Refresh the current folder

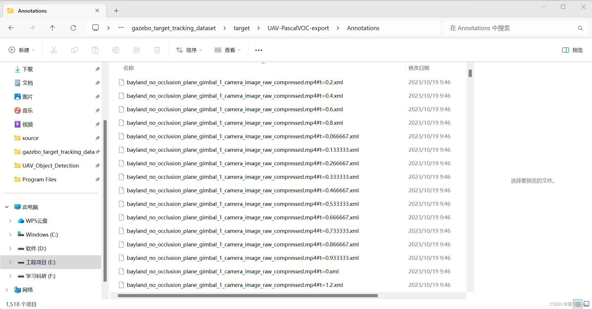(x=73, y=28)
